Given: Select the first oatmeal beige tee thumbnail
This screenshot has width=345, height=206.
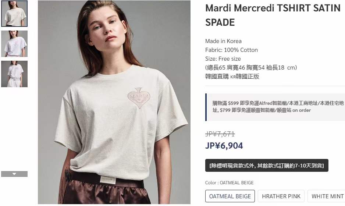Looking at the screenshot, I should tap(14, 14).
